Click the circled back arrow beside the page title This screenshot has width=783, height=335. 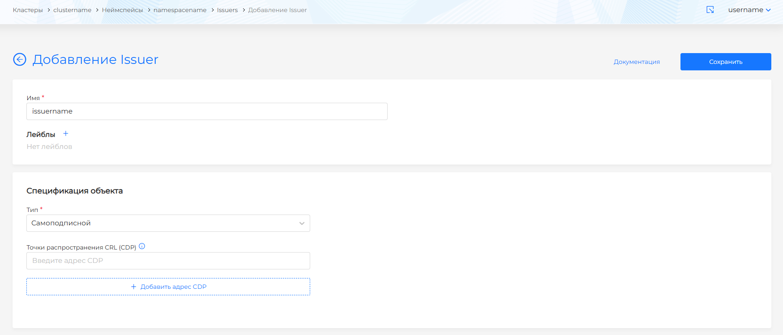tap(19, 60)
